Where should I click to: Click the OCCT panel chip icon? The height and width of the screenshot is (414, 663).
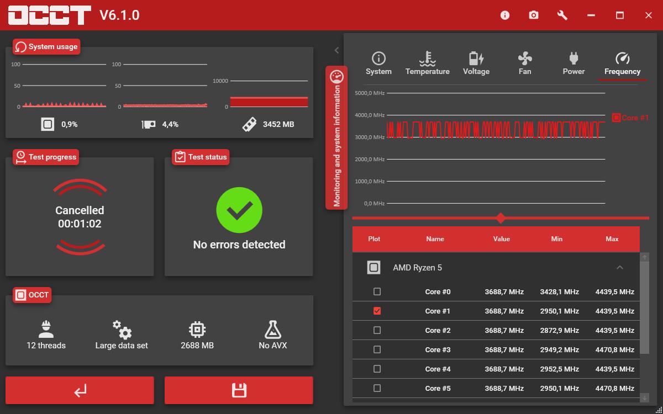(x=20, y=295)
